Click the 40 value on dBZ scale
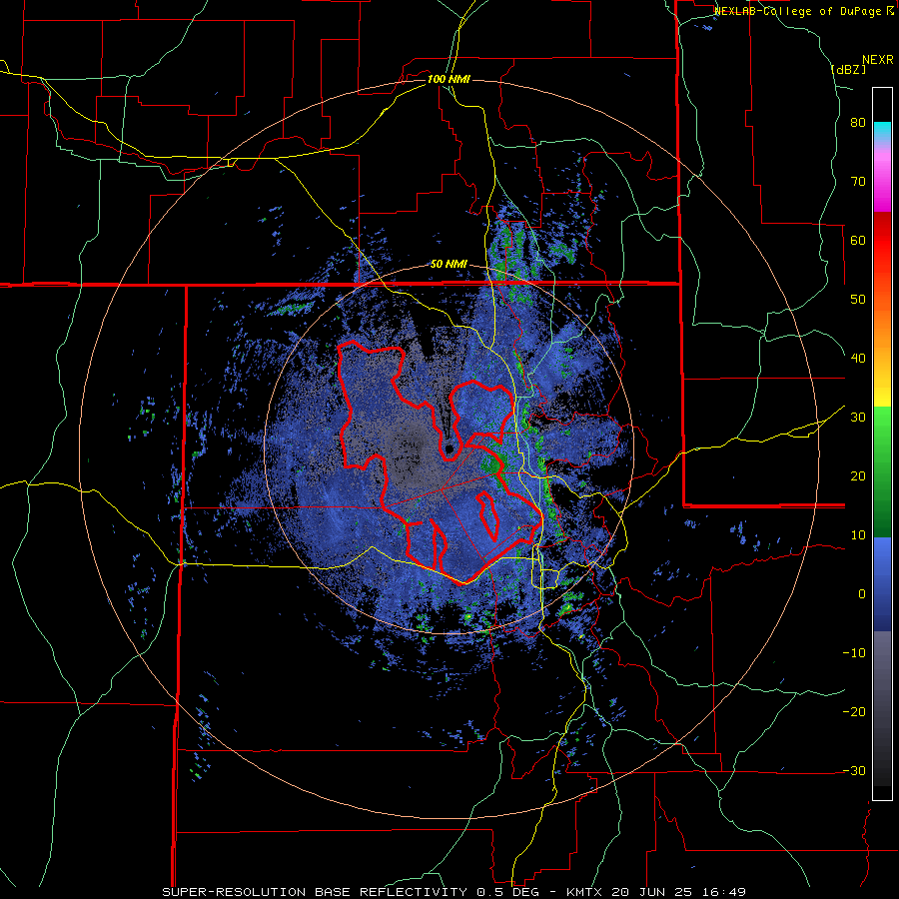The image size is (899, 899). 858,359
